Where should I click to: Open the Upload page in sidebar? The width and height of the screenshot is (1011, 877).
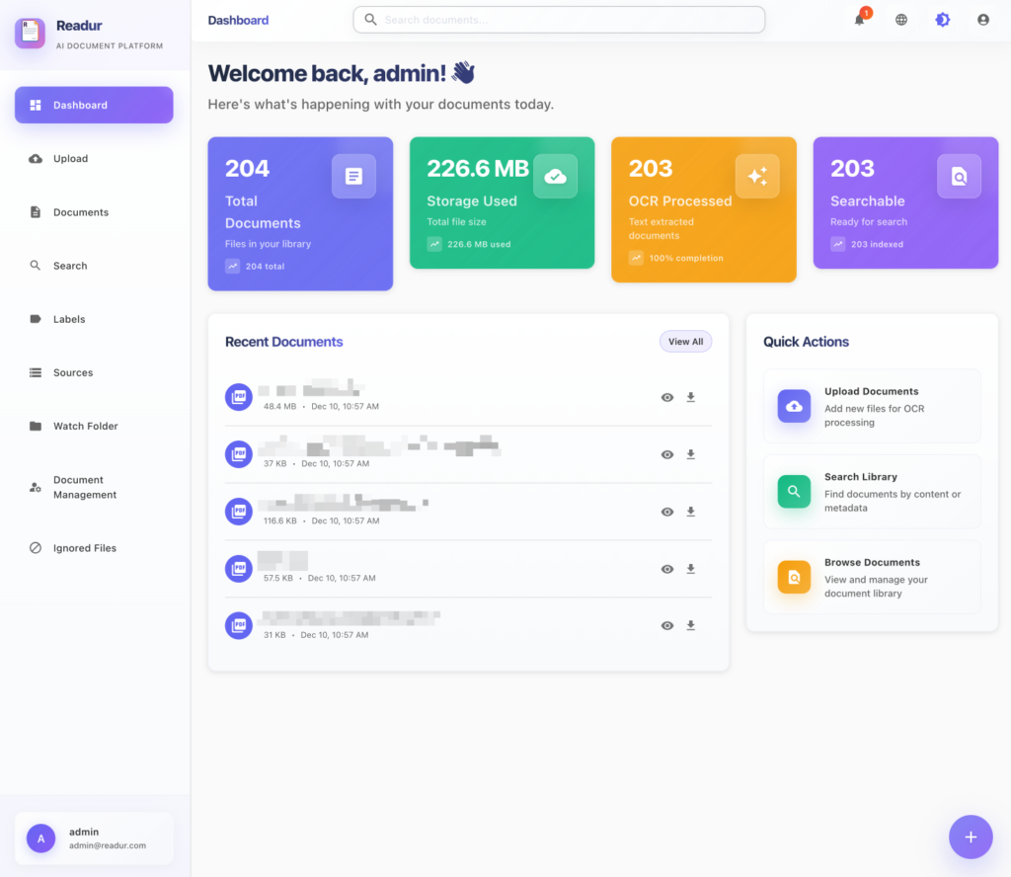tap(70, 159)
